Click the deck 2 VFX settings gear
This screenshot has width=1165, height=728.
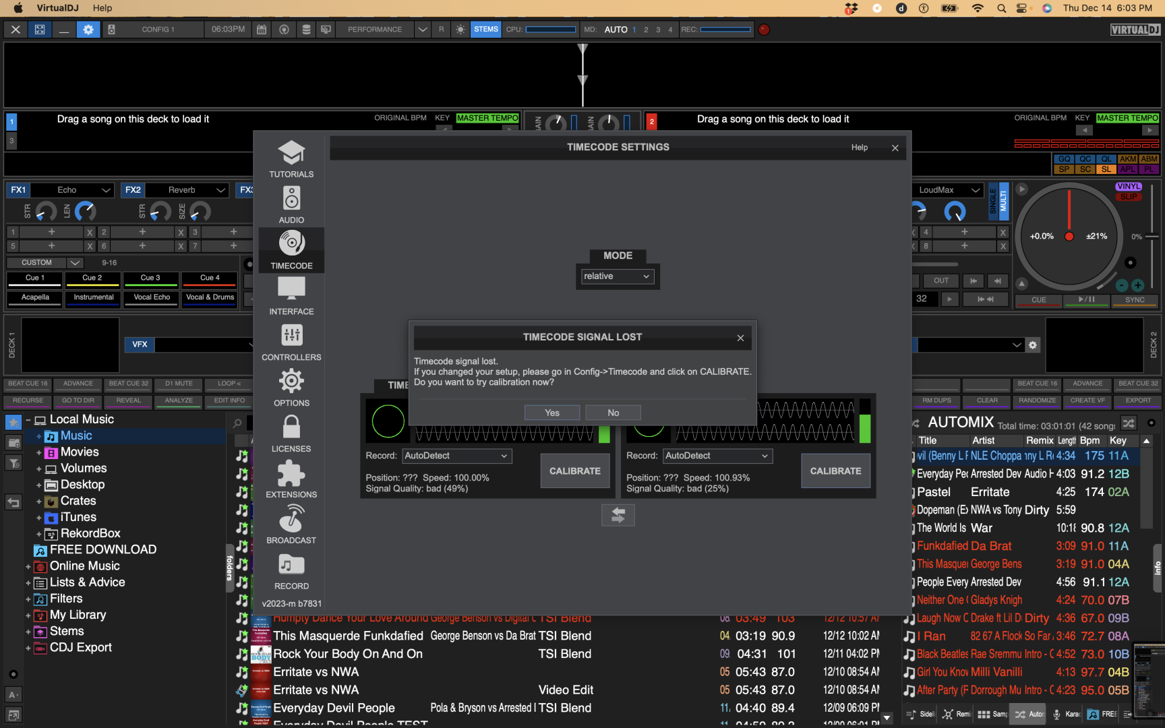click(1032, 345)
